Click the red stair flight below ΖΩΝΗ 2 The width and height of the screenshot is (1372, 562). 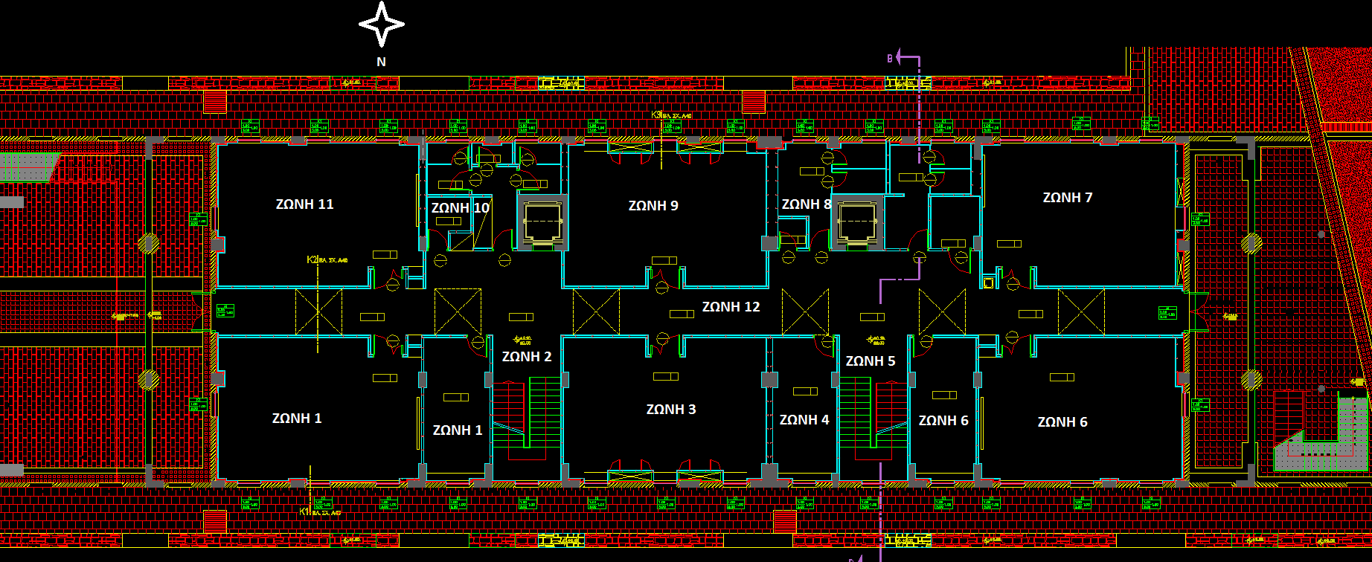point(508,408)
